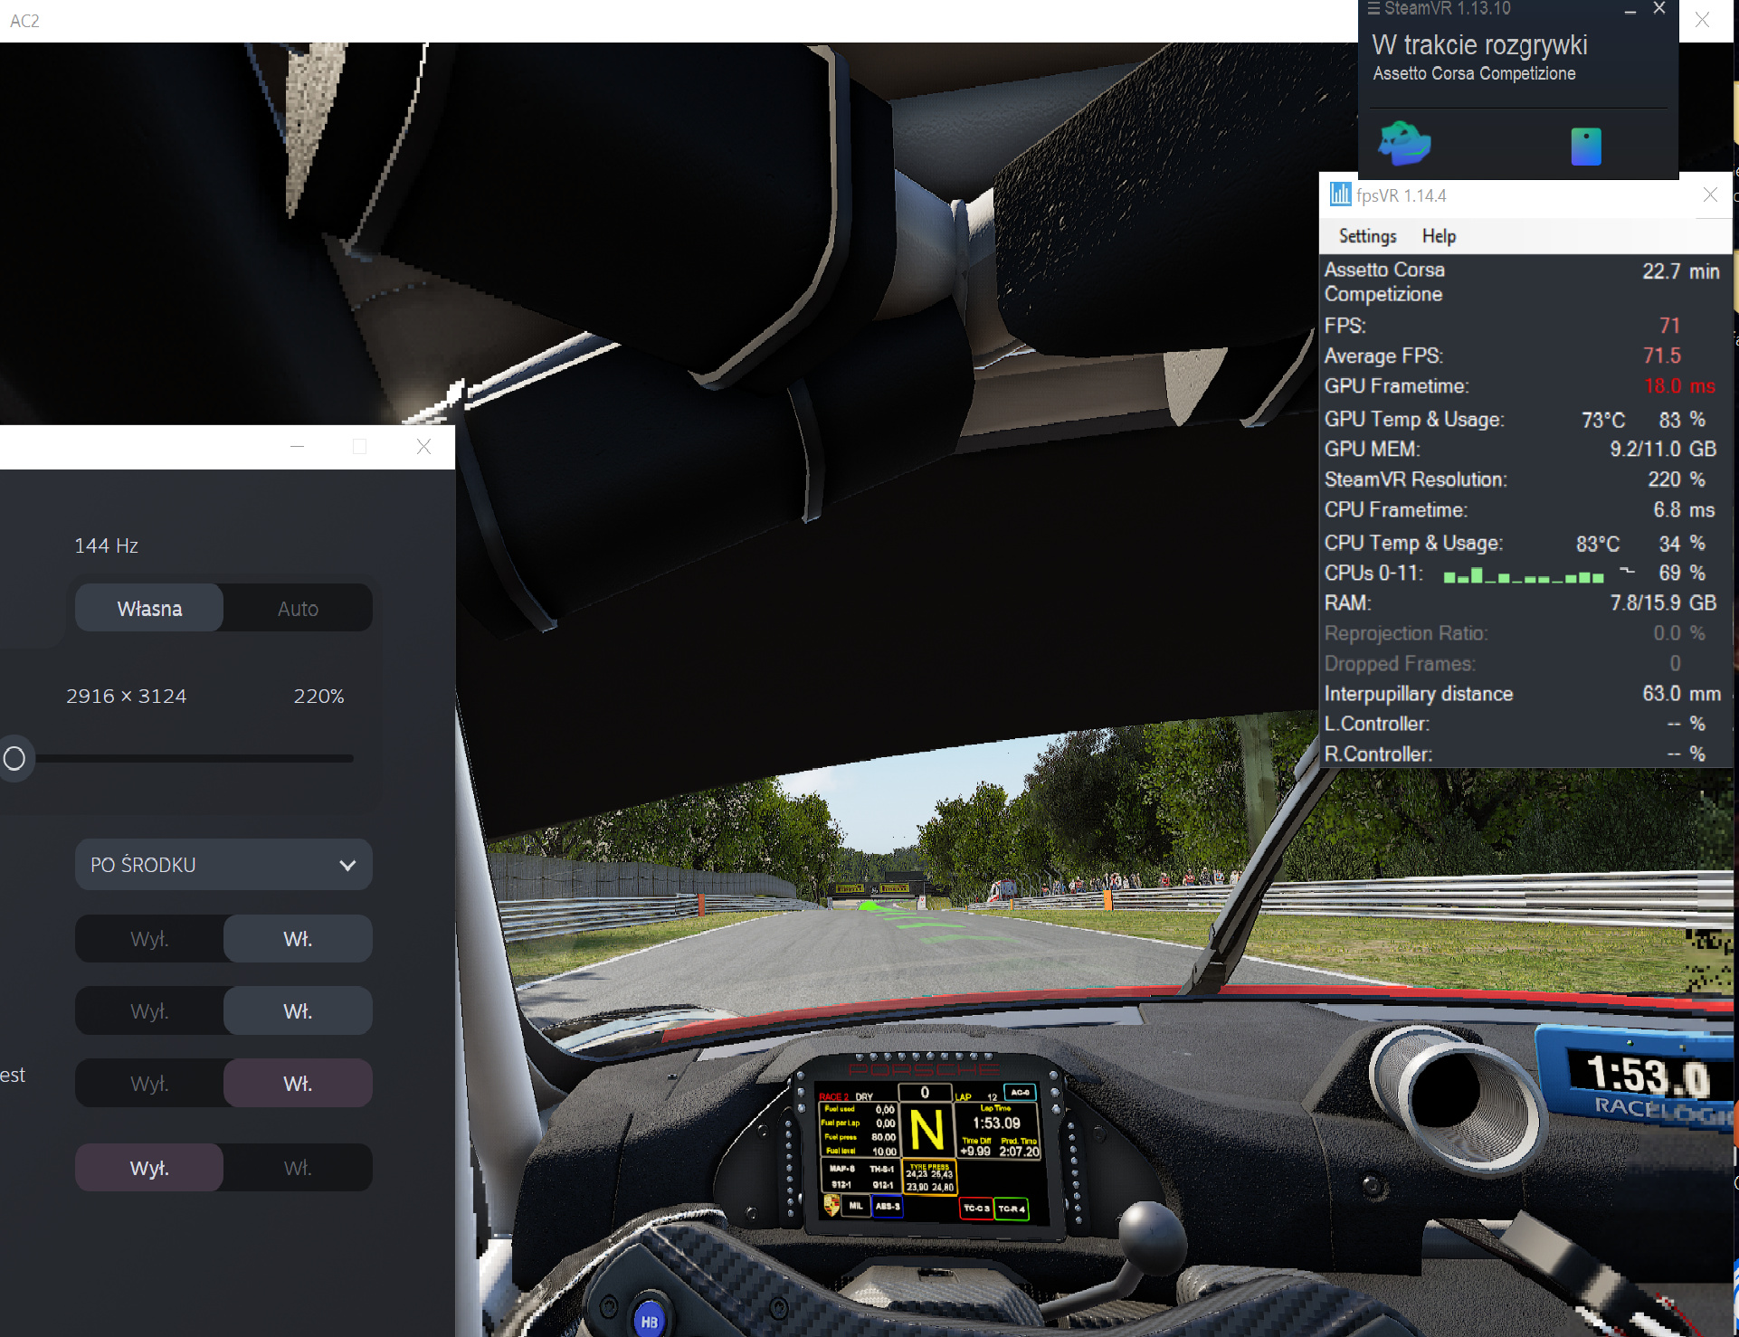Click the render resolution slider handle
The image size is (1739, 1337).
(14, 758)
